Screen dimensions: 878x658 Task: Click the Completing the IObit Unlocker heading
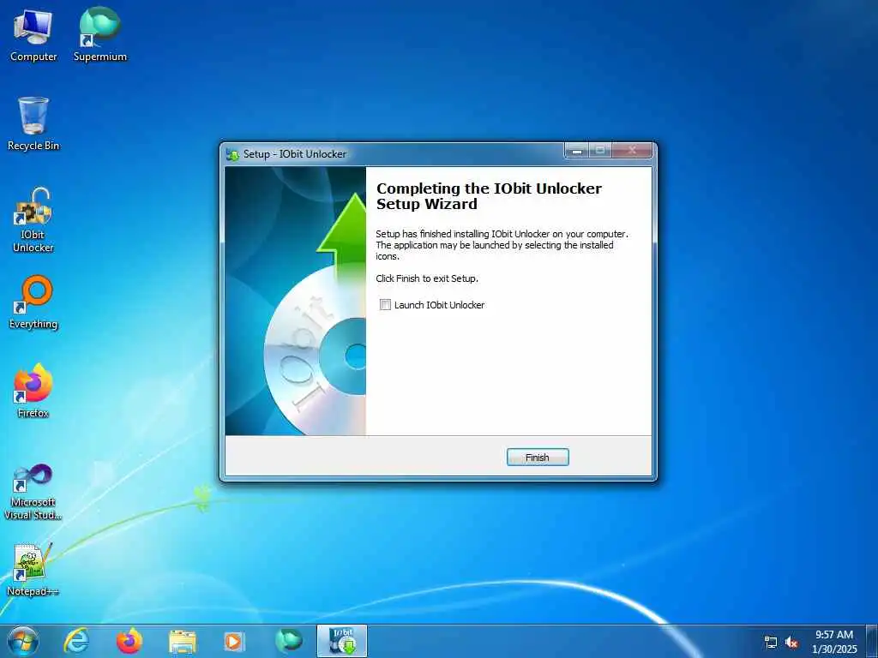click(489, 196)
